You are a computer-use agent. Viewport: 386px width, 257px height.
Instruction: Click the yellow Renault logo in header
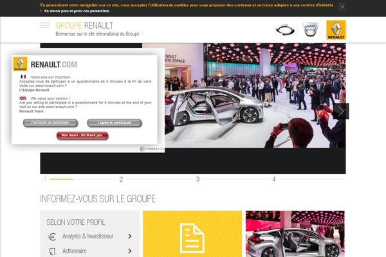point(336,30)
